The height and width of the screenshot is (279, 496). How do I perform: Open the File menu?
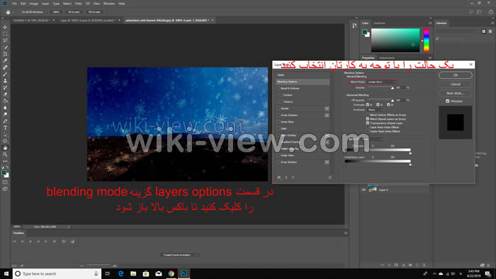coord(14,4)
